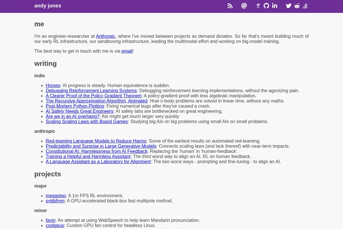Open the RSS feed icon
The width and height of the screenshot is (343, 229).
tap(230, 6)
